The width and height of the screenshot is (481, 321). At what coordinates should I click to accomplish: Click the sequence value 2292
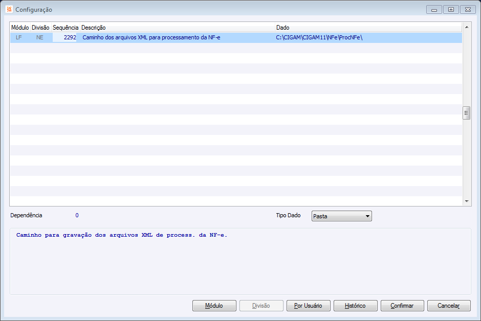coord(65,37)
